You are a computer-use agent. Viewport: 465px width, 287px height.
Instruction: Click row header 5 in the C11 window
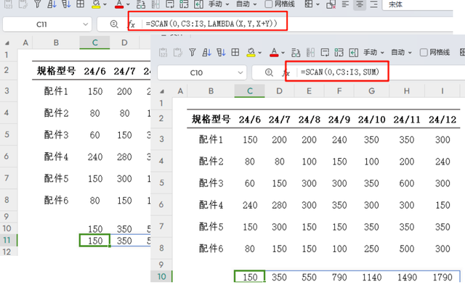pos(7,135)
